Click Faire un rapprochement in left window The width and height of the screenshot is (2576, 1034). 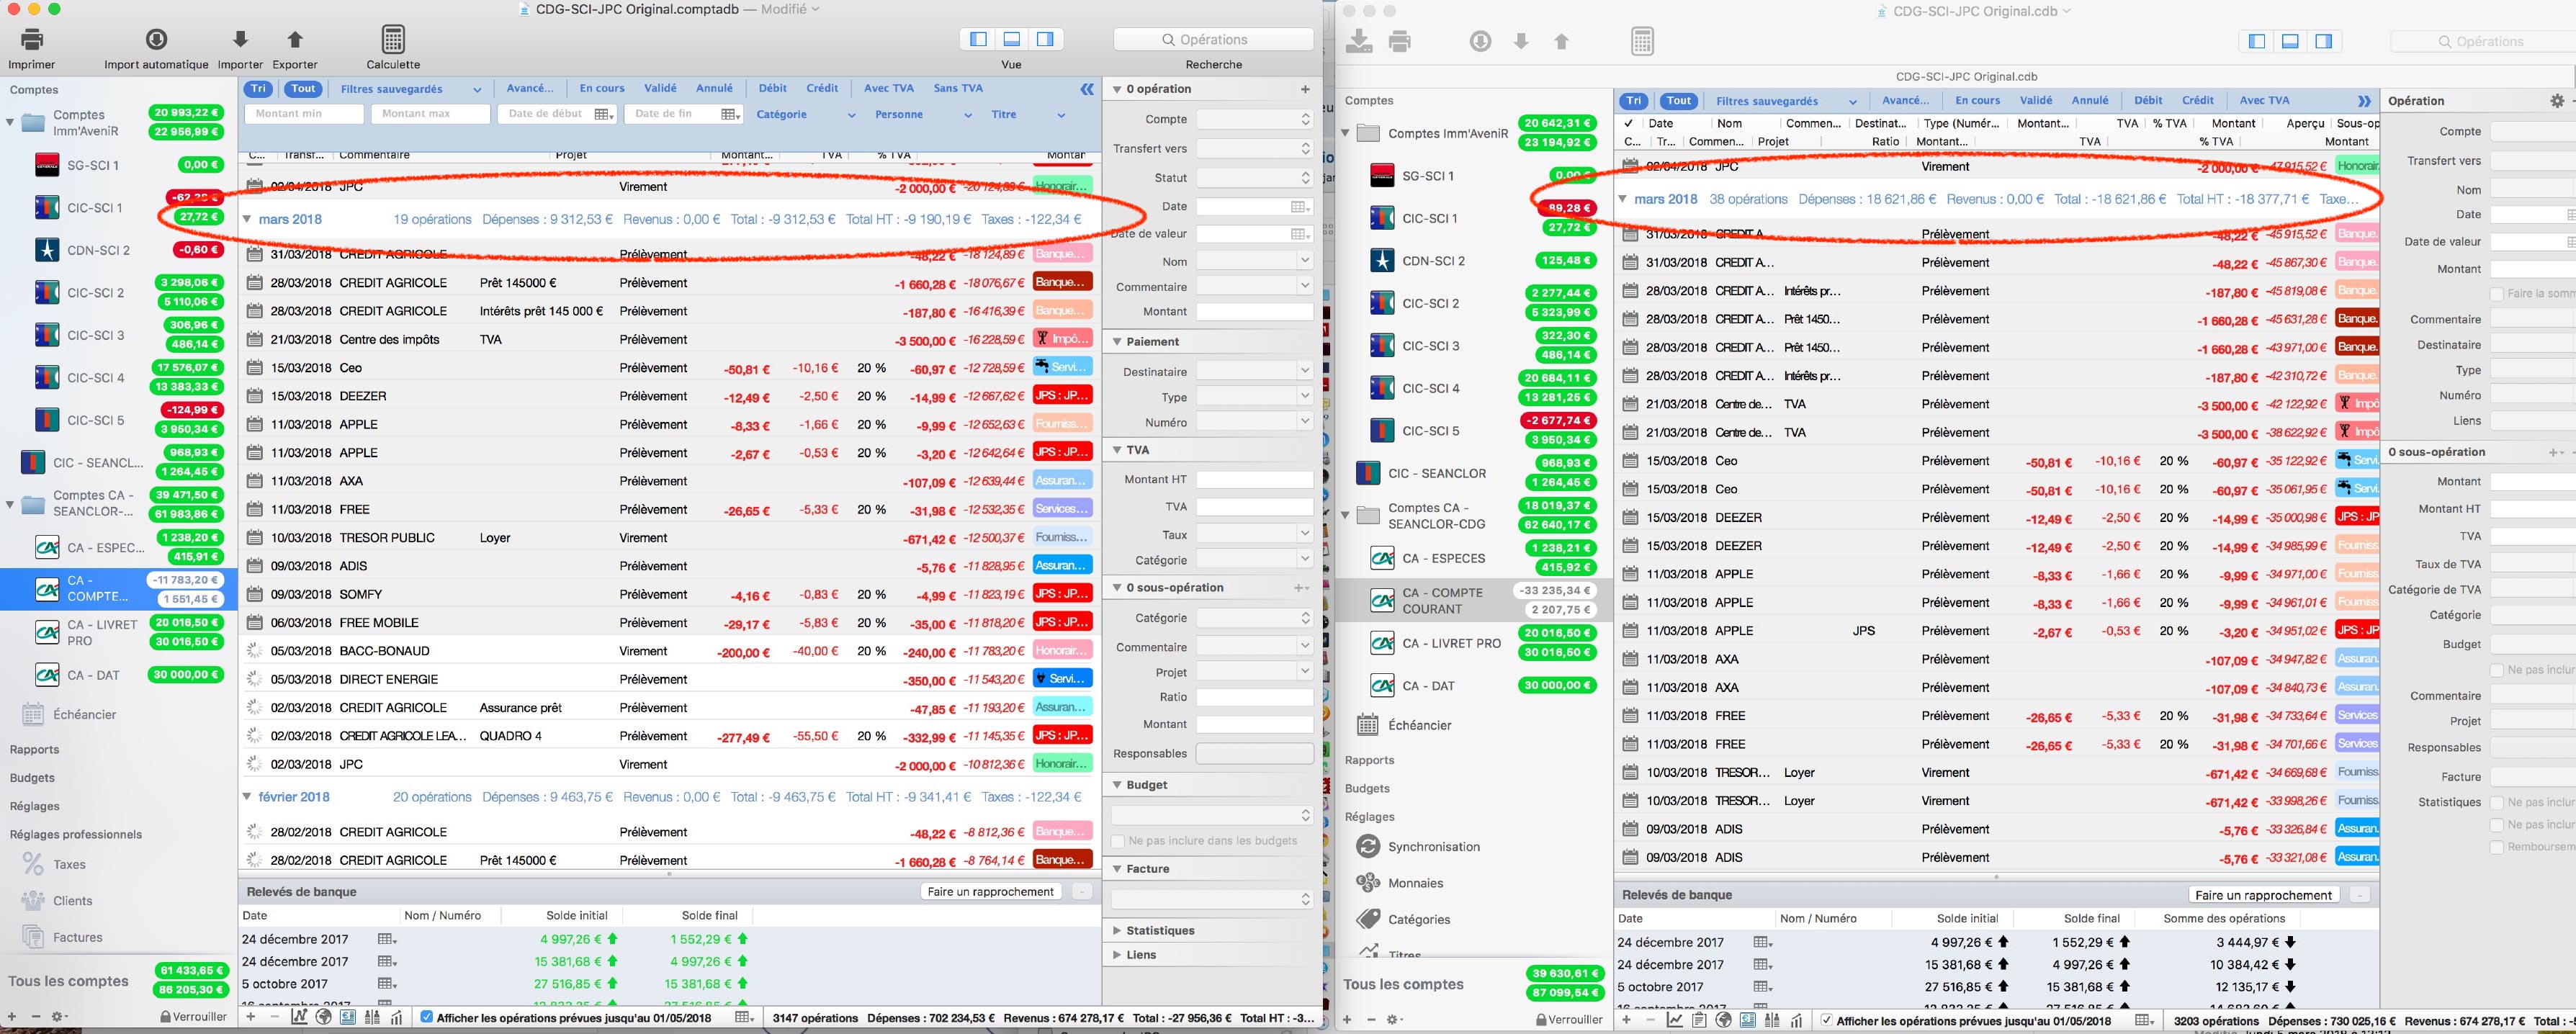(990, 891)
